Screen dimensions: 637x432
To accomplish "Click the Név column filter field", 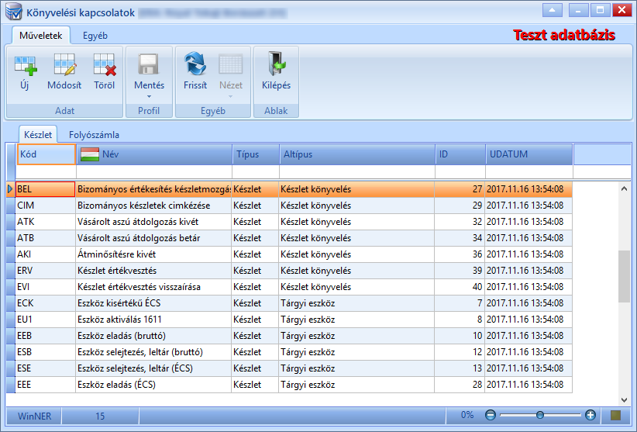I will point(154,171).
